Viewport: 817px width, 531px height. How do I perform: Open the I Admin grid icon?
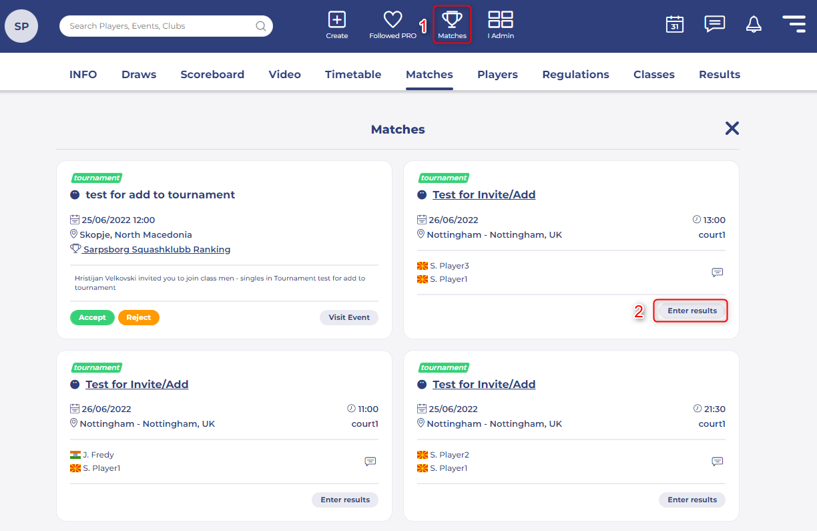point(501,19)
